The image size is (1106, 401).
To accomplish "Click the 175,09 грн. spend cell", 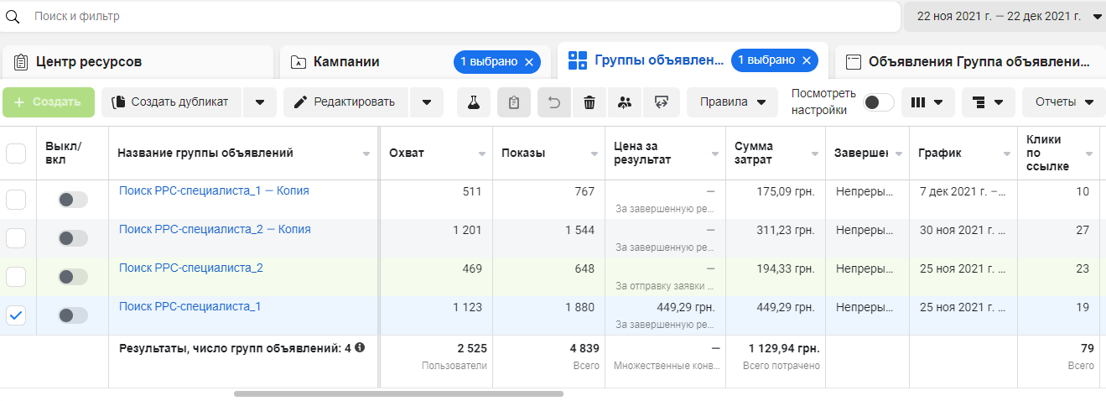I will (x=785, y=191).
